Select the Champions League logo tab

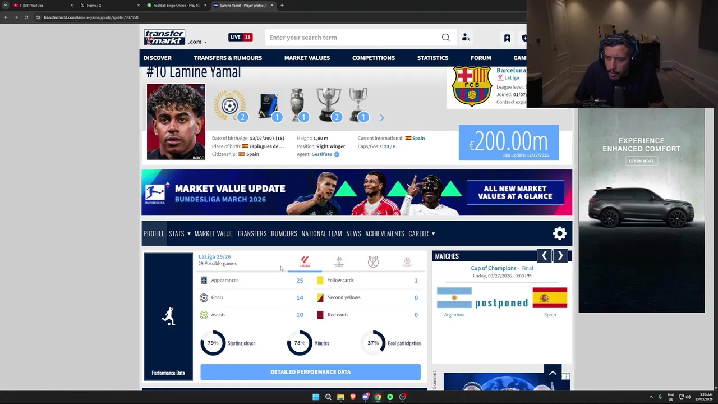tap(339, 261)
